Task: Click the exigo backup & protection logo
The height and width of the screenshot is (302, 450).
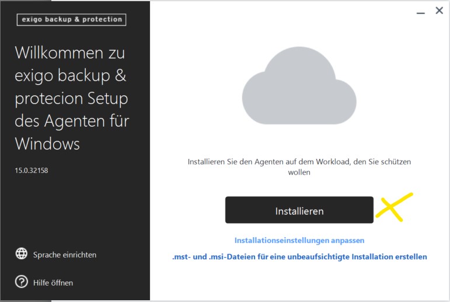Action: click(x=72, y=19)
